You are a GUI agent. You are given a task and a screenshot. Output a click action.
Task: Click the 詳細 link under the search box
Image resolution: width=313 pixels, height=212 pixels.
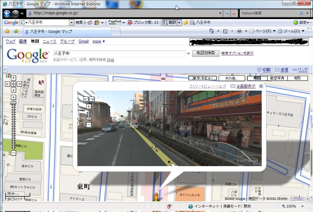click(110, 60)
